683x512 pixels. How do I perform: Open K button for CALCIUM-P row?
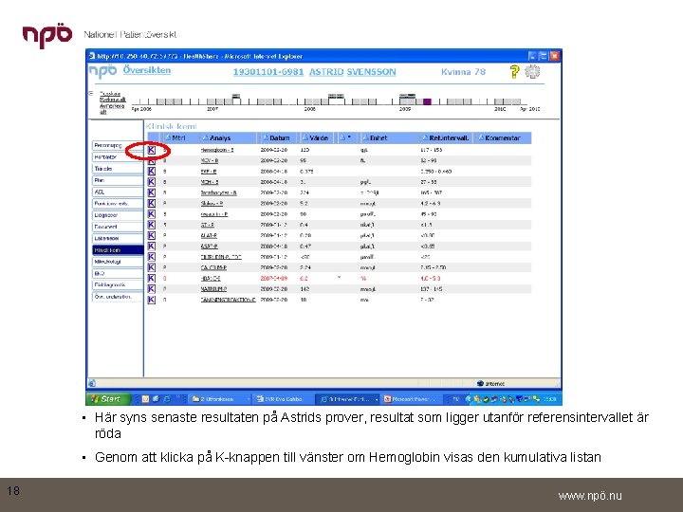pos(151,267)
